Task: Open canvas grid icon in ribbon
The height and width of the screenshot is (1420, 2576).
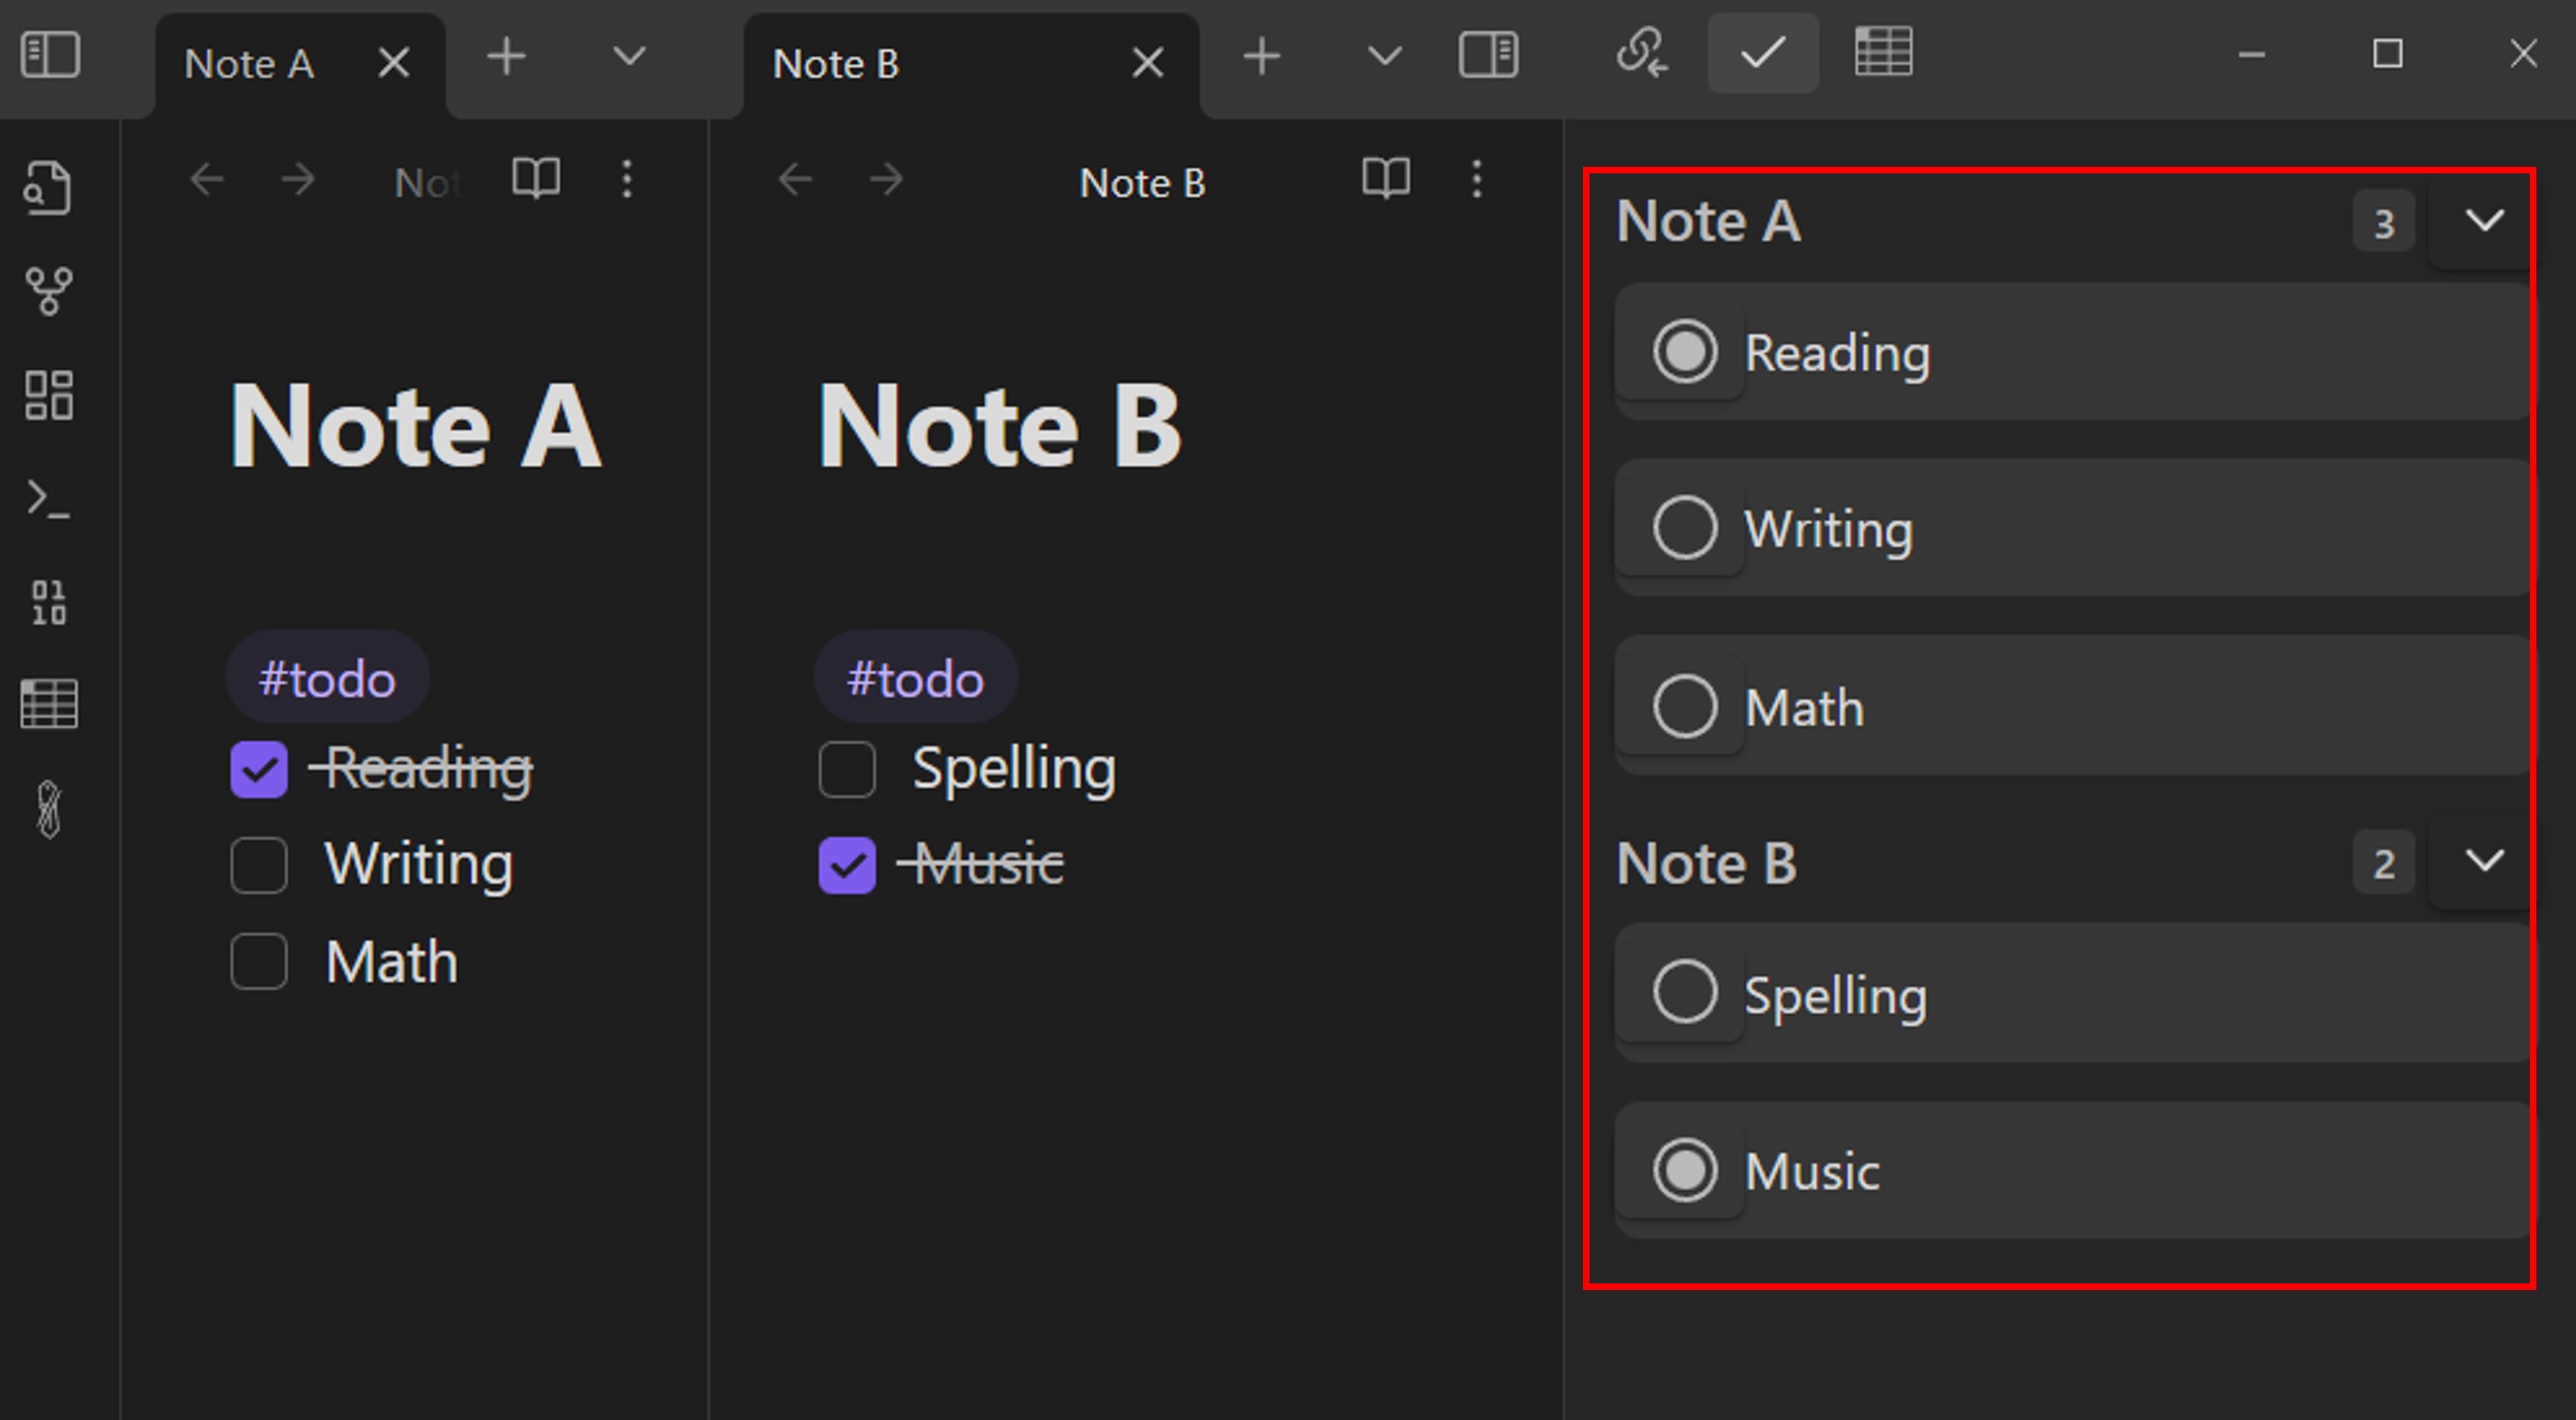Action: [49, 395]
